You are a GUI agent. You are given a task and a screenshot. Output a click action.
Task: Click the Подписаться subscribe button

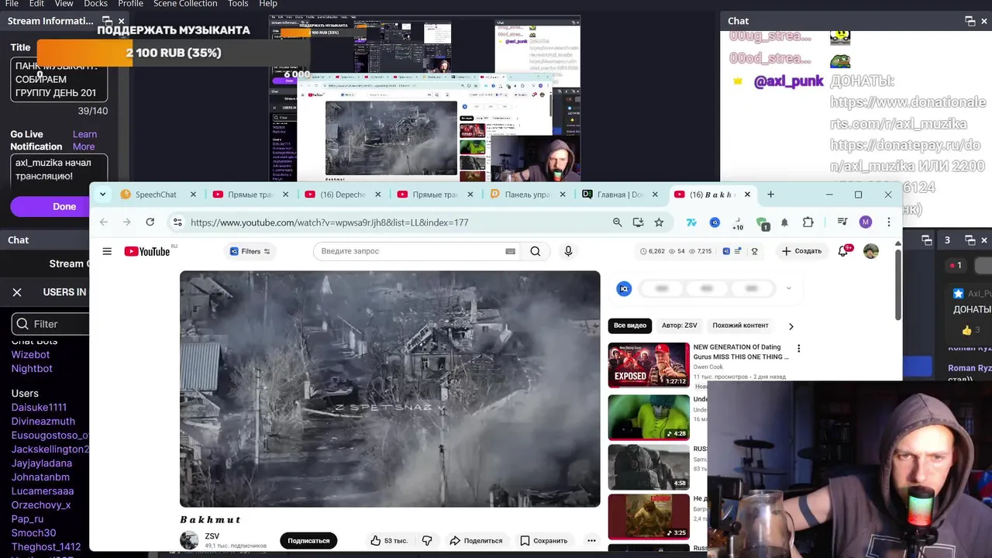coord(308,540)
